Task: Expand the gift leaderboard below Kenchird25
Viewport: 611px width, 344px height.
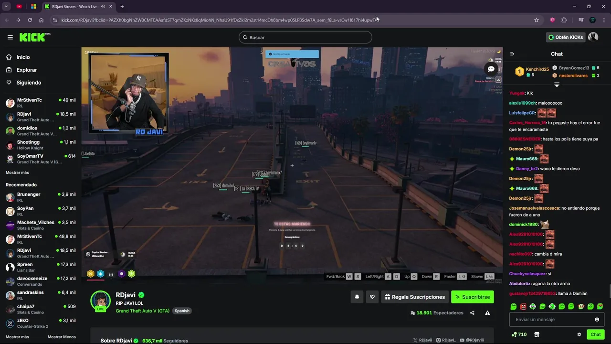Action: point(557,85)
